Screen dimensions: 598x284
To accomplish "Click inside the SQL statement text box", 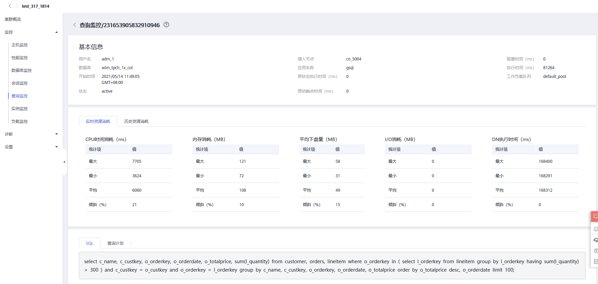I will 332,266.
